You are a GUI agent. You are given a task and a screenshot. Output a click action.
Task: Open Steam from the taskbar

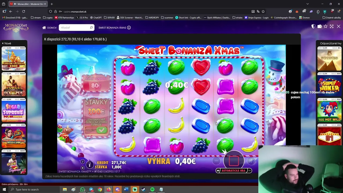coord(143,190)
